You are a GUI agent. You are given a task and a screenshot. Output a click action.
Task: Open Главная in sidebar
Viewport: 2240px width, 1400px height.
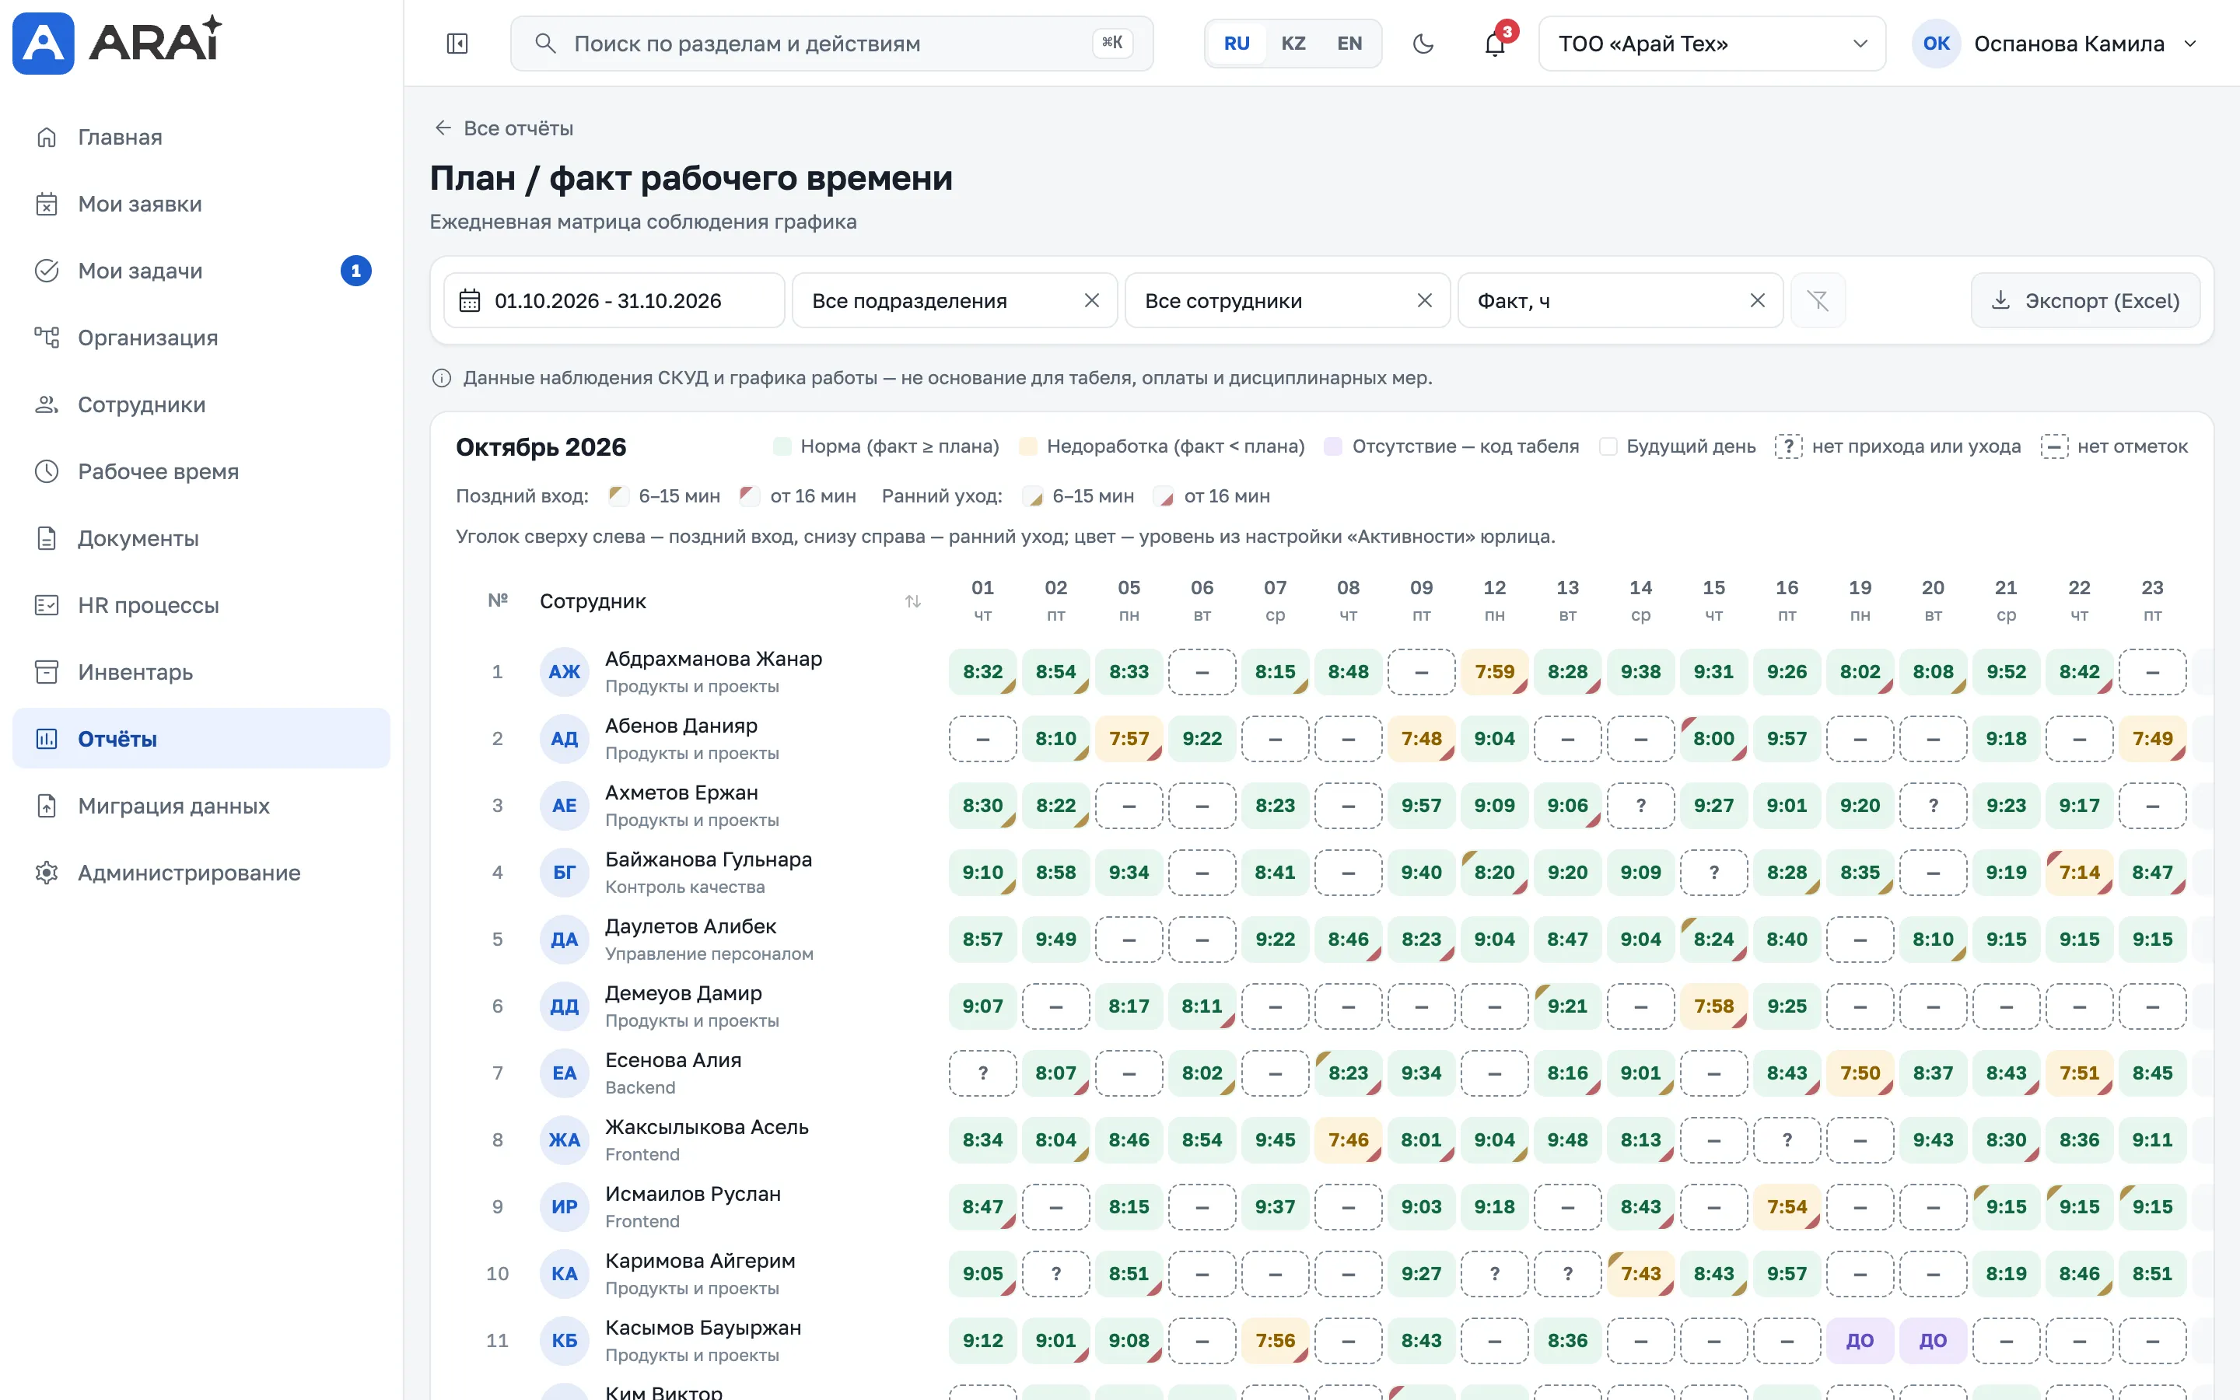[x=201, y=137]
